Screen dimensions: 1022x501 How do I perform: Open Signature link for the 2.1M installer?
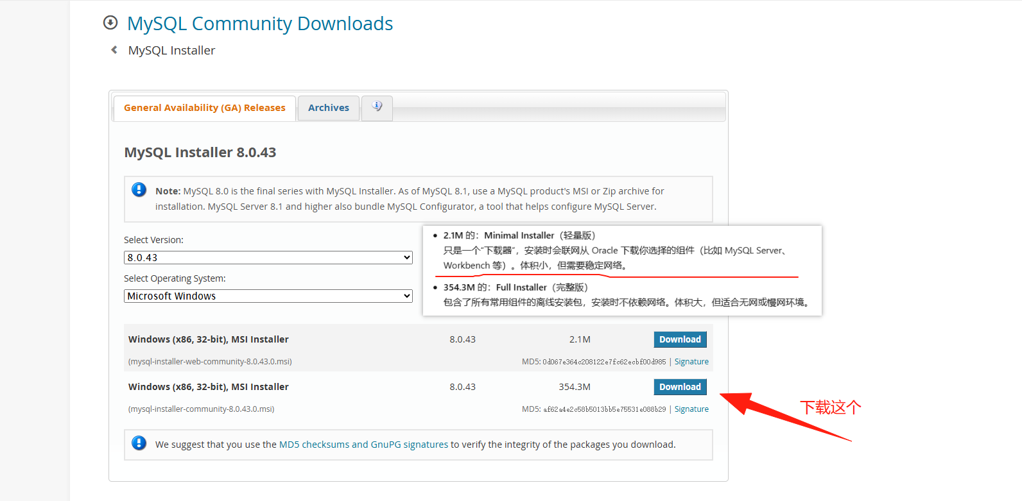[691, 362]
